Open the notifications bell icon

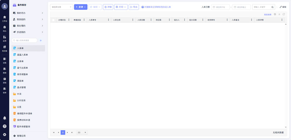[x=5, y=118]
